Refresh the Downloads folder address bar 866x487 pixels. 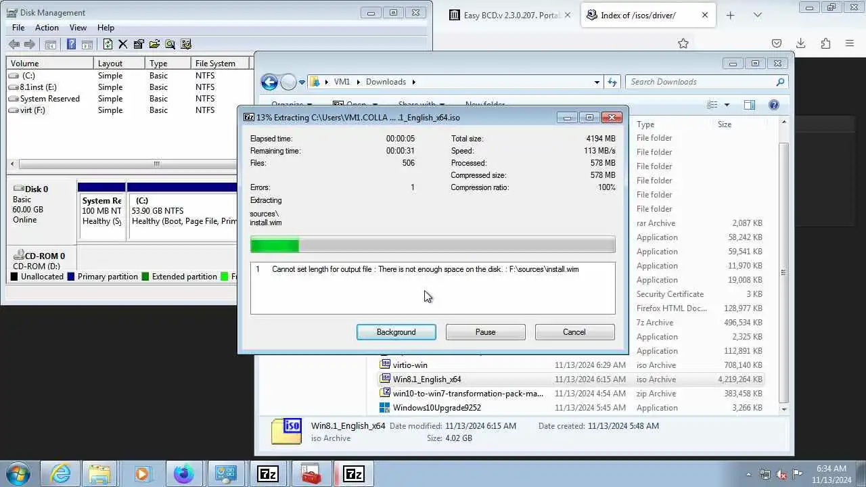612,82
